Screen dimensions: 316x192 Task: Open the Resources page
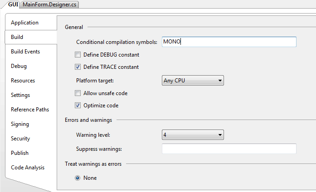(x=23, y=81)
